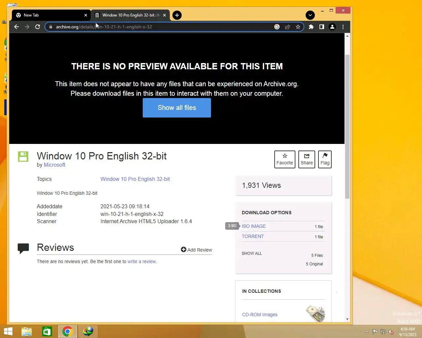Screen dimensions: 422x338
Task: Open the Chrome extensions puzzle icon
Action: (311, 27)
